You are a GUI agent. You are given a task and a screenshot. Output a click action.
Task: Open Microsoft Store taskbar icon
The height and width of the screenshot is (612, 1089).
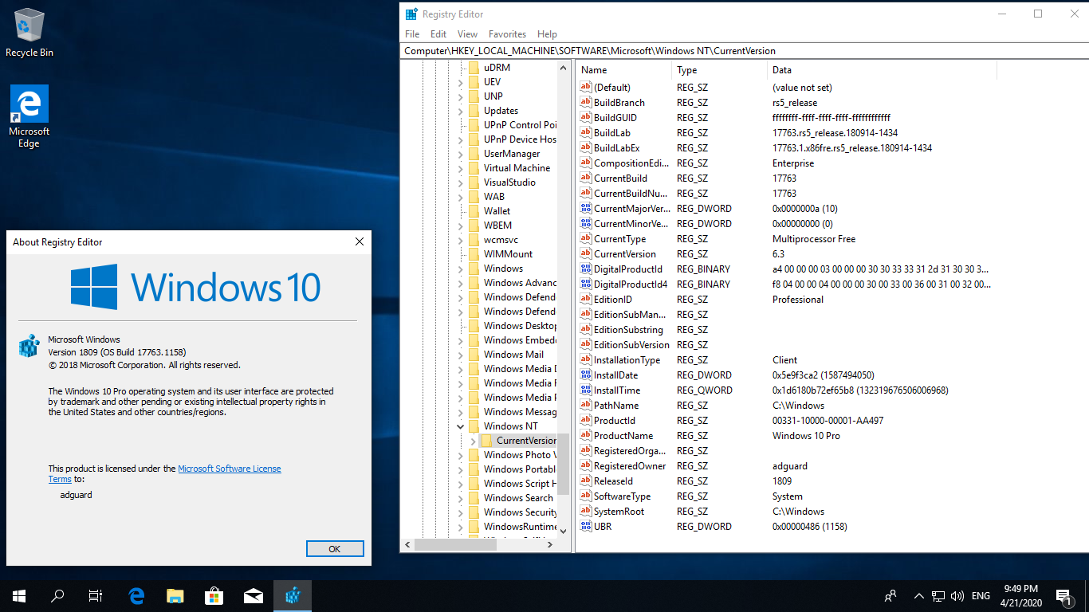pyautogui.click(x=214, y=595)
